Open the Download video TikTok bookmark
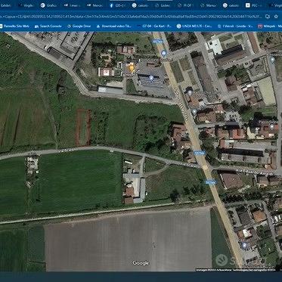Screen dimensions: 282x282 (114, 26)
